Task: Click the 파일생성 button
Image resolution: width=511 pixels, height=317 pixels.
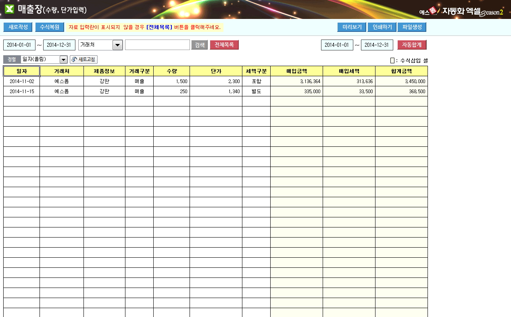Action: (412, 27)
